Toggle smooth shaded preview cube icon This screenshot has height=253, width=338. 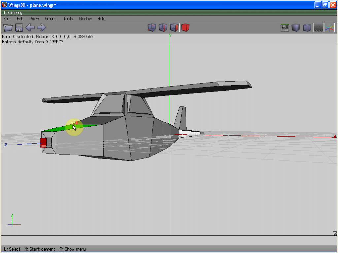coord(296,28)
